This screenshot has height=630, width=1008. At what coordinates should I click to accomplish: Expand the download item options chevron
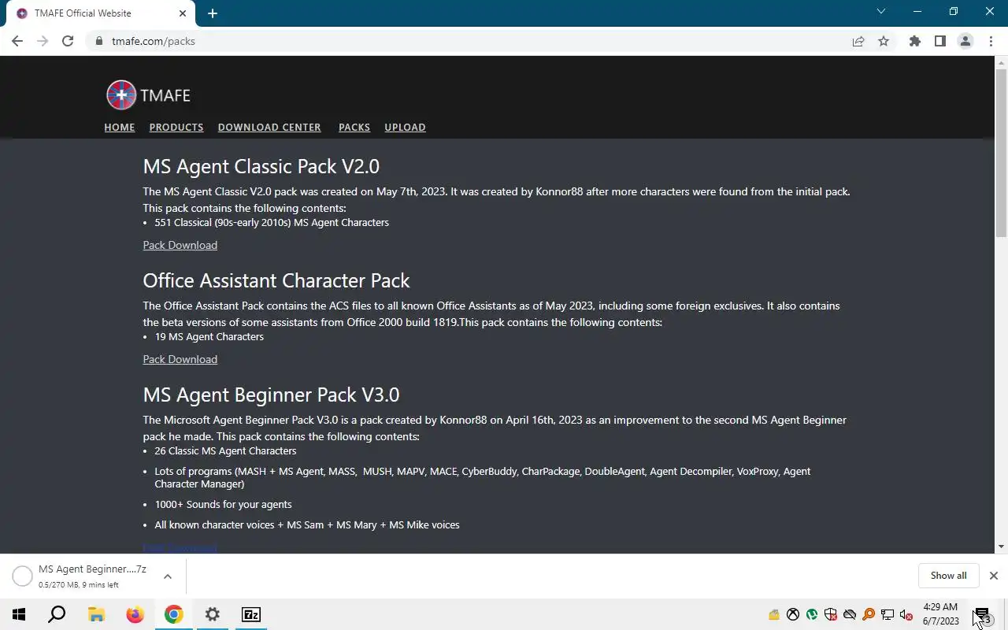[x=168, y=576]
